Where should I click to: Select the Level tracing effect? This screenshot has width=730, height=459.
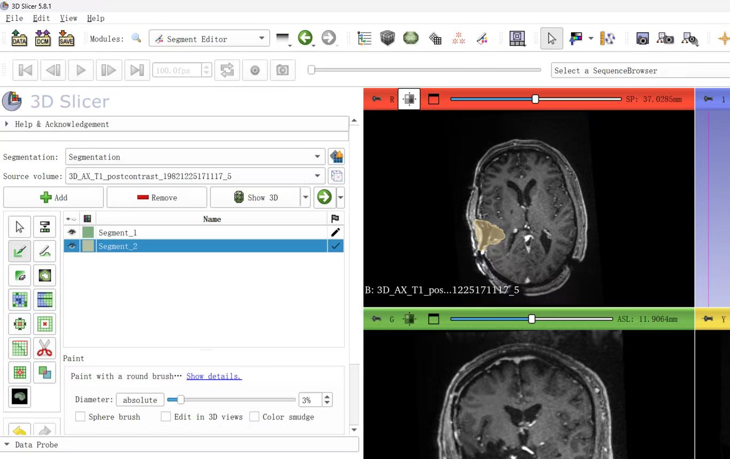(x=44, y=276)
